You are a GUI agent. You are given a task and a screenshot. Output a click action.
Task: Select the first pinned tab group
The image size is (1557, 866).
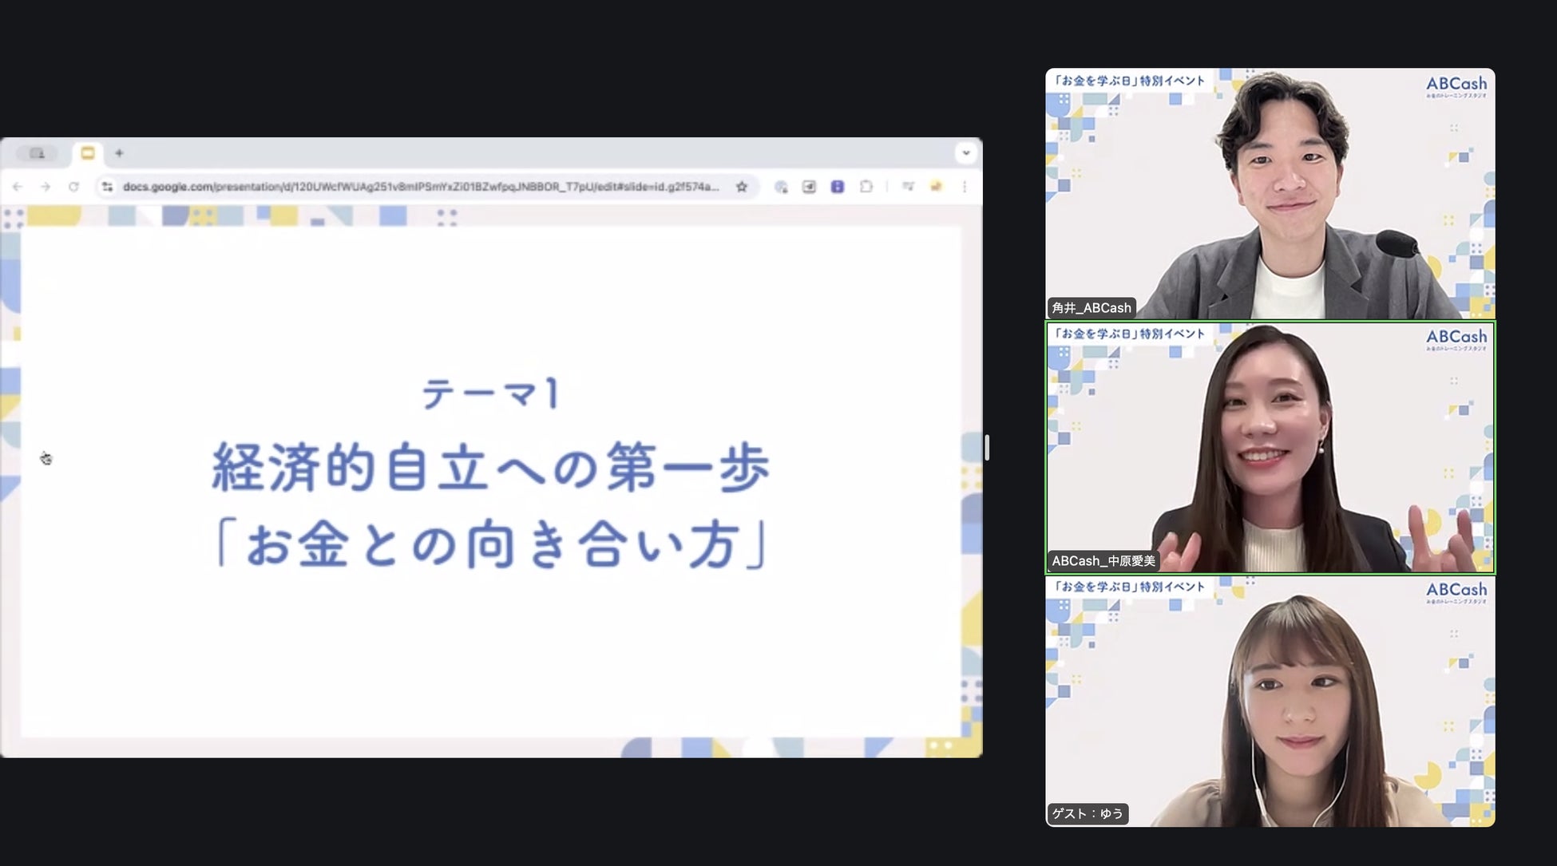coord(37,153)
